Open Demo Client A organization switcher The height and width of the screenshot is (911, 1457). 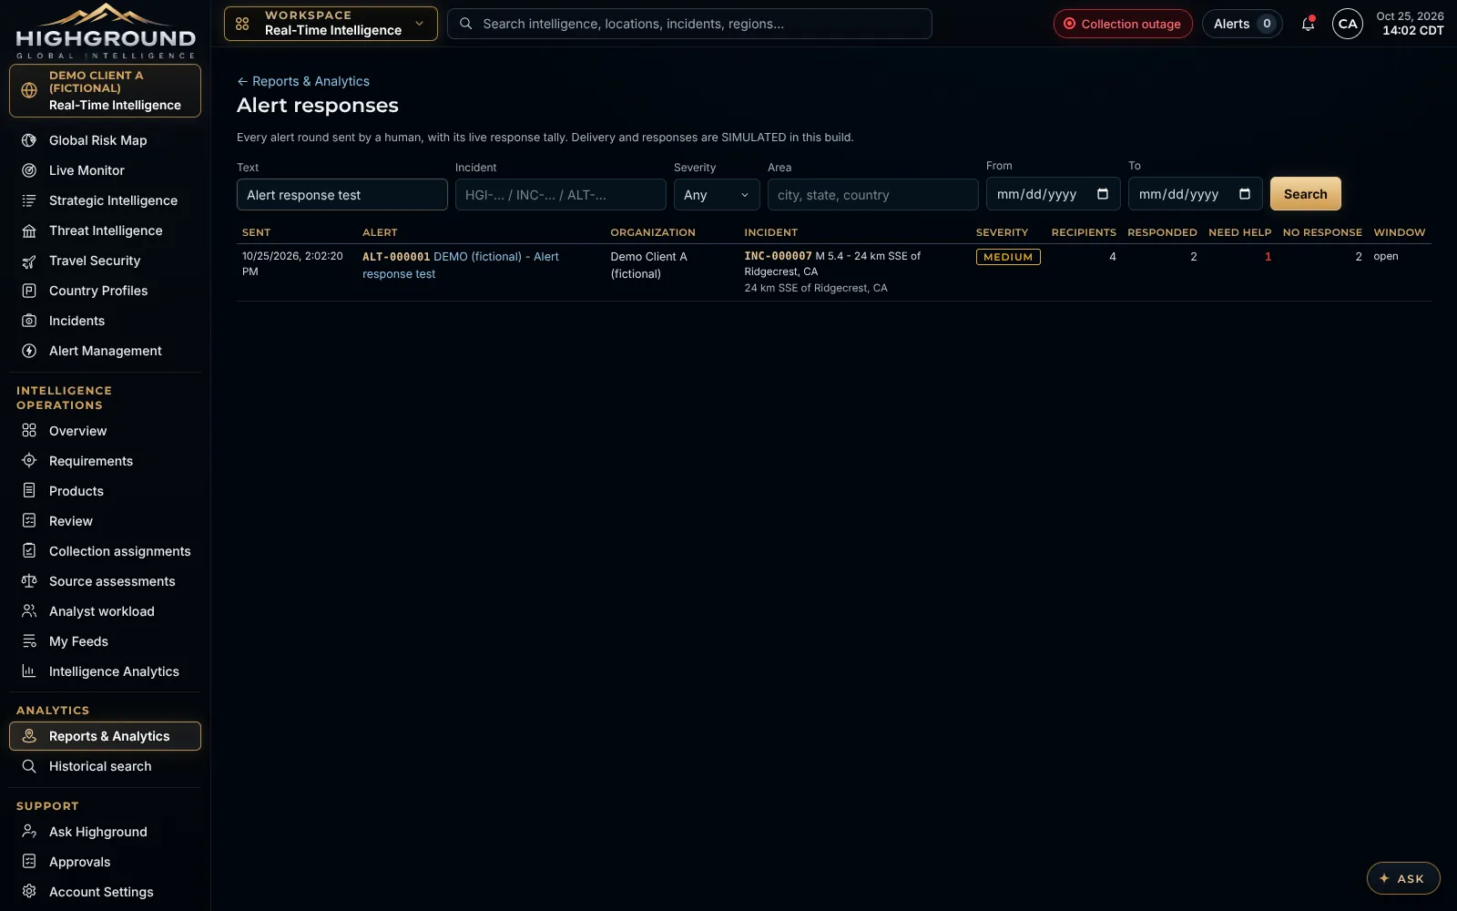click(x=105, y=90)
